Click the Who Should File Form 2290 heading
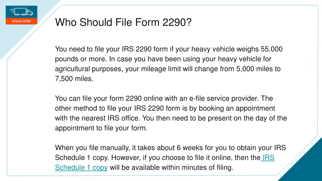322x181 pixels. [123, 22]
